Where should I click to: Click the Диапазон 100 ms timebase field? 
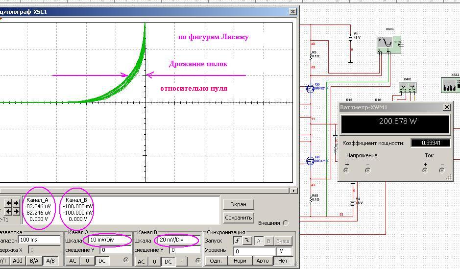point(39,240)
